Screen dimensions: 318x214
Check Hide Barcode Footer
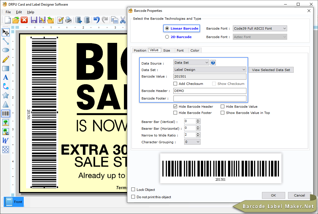click(175, 113)
